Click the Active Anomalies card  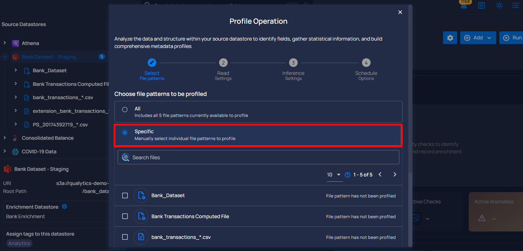(x=496, y=212)
